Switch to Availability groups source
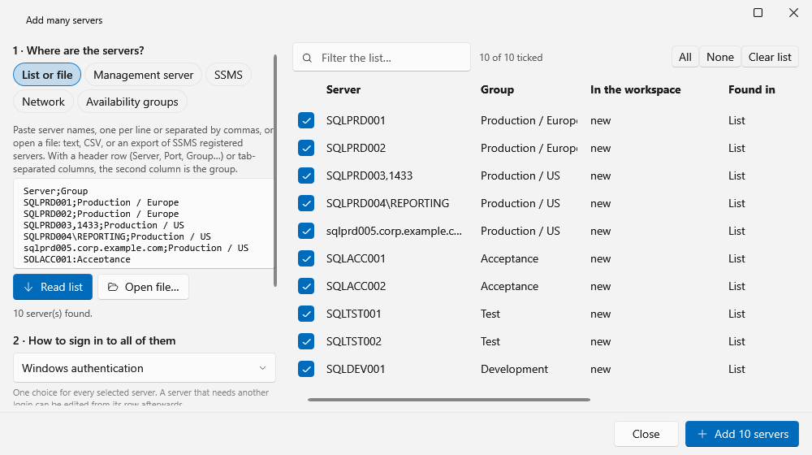The height and width of the screenshot is (455, 812). [x=132, y=102]
